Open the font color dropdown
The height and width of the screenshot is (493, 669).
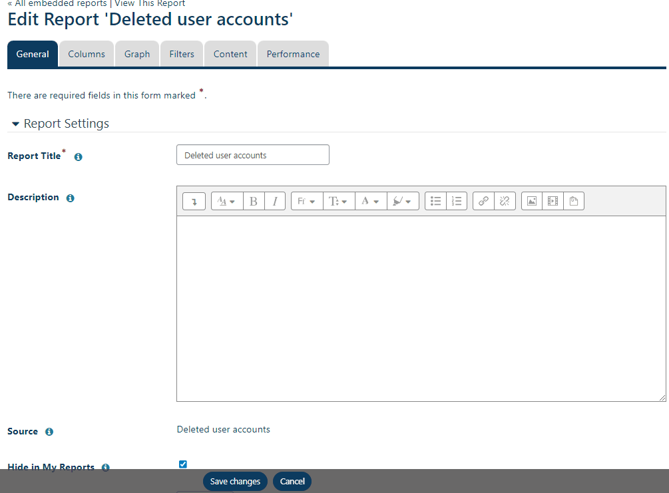click(x=371, y=200)
